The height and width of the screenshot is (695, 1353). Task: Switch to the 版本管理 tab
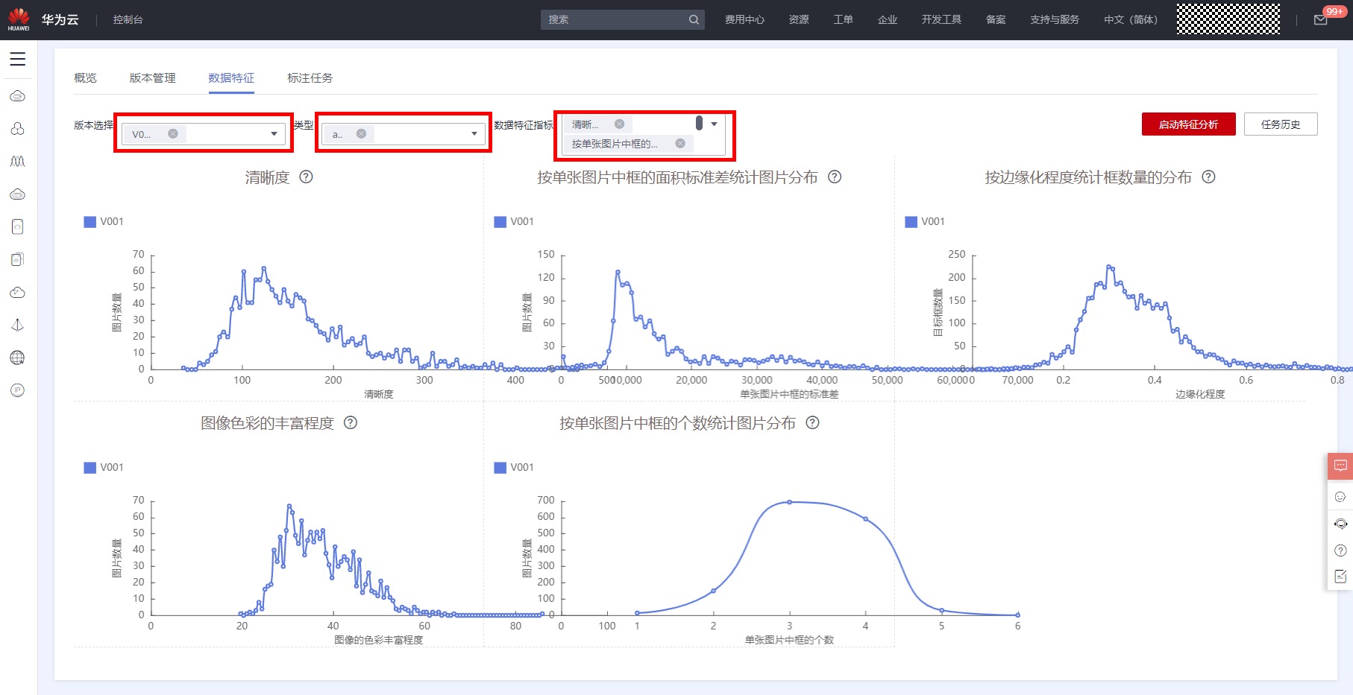[x=152, y=78]
